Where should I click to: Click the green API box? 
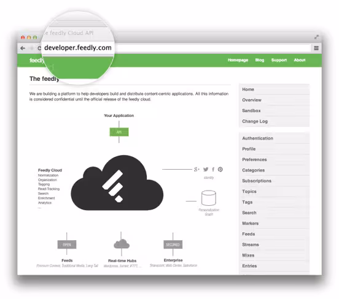[119, 132]
